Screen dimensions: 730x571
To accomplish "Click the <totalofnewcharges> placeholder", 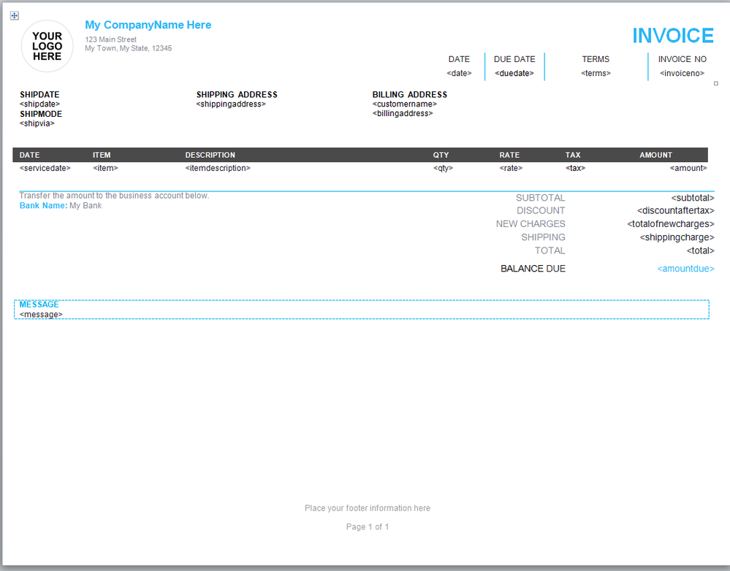I will click(x=670, y=224).
